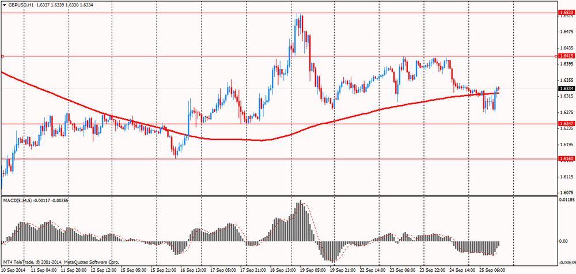The image size is (576, 274).
Task: Click the 1.6435 price scale value
Action: pyautogui.click(x=566, y=48)
